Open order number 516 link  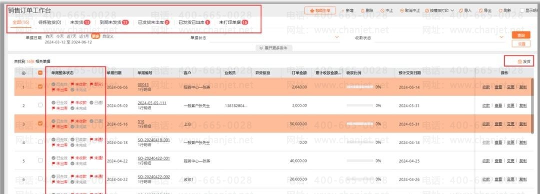click(x=141, y=121)
